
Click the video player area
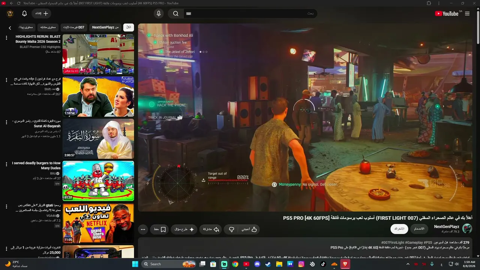(x=305, y=117)
